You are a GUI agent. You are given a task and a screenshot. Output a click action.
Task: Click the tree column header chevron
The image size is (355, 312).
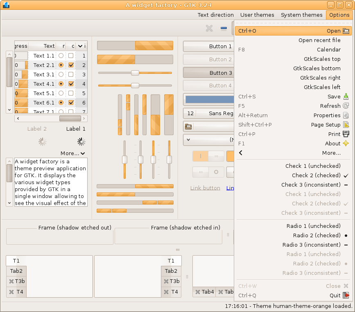[x=80, y=46]
